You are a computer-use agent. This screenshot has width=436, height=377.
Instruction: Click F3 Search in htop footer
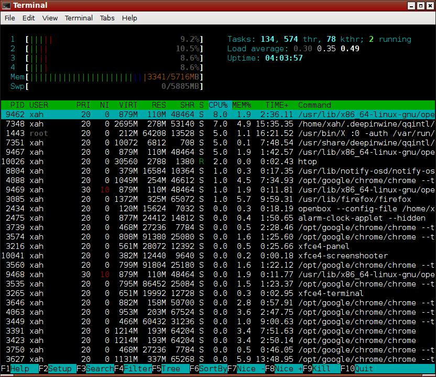[x=95, y=369]
